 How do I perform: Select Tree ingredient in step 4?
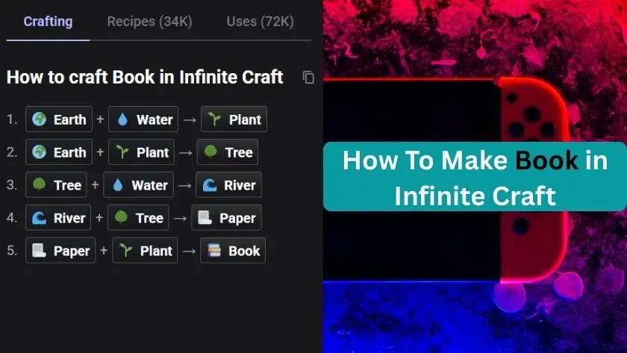(x=138, y=217)
